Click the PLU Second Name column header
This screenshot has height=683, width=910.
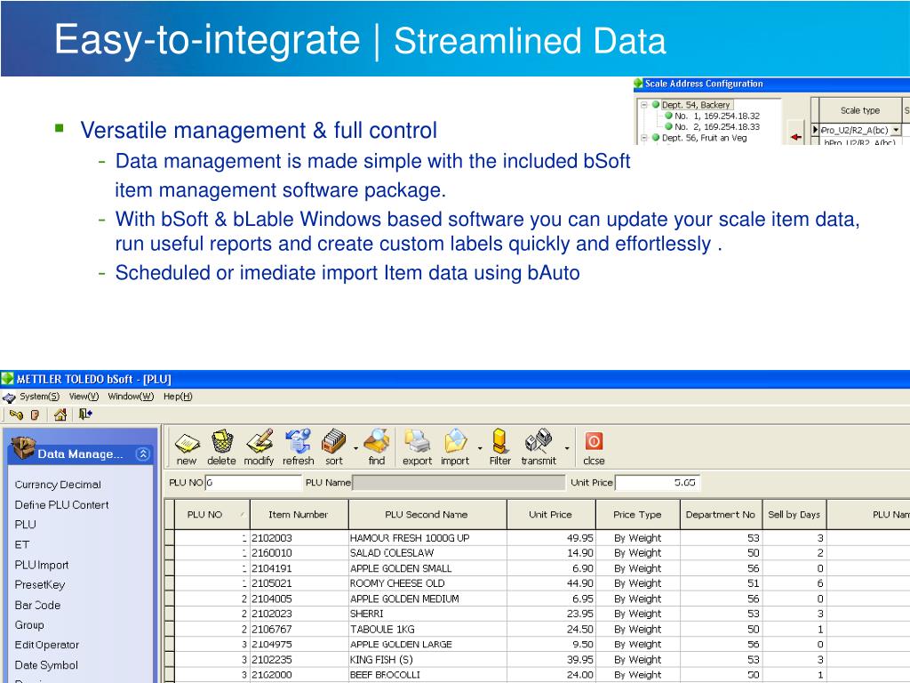coord(427,515)
